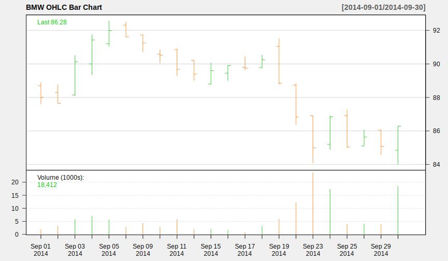Click the Sep 15 2014 date label
This screenshot has height=261, width=448.
[211, 250]
